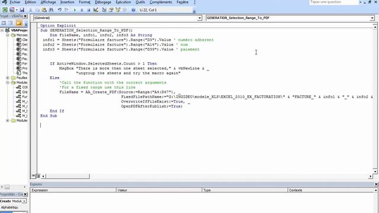Click View Code icon in the Project panel
This screenshot has height=213, width=379.
pyautogui.click(x=4, y=23)
